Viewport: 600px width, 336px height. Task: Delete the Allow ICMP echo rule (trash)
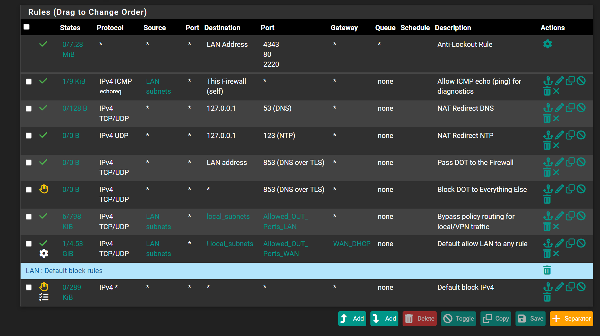pos(547,91)
